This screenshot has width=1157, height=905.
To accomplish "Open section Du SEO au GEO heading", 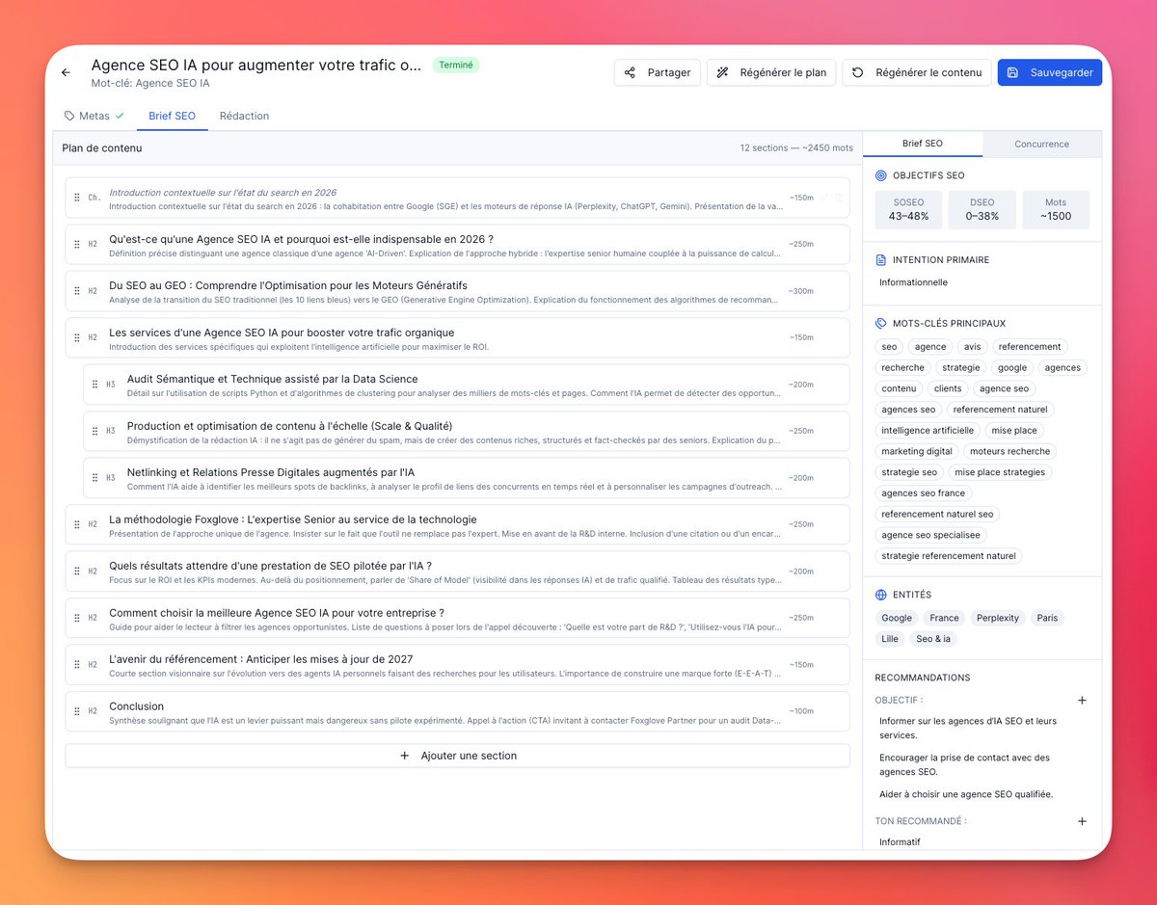I will click(x=288, y=285).
